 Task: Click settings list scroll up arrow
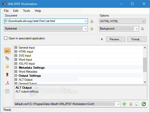click(145, 48)
